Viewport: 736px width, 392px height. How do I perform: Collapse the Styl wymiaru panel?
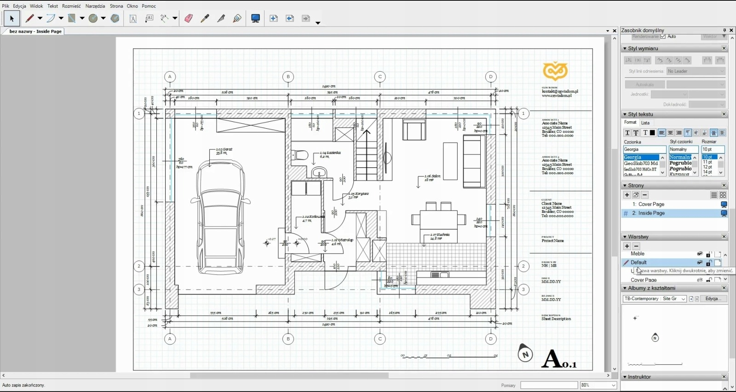coord(625,48)
